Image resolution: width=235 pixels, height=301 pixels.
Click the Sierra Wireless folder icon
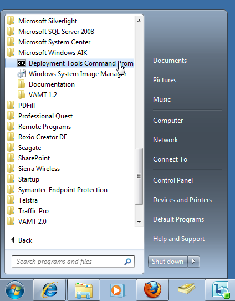click(11, 169)
